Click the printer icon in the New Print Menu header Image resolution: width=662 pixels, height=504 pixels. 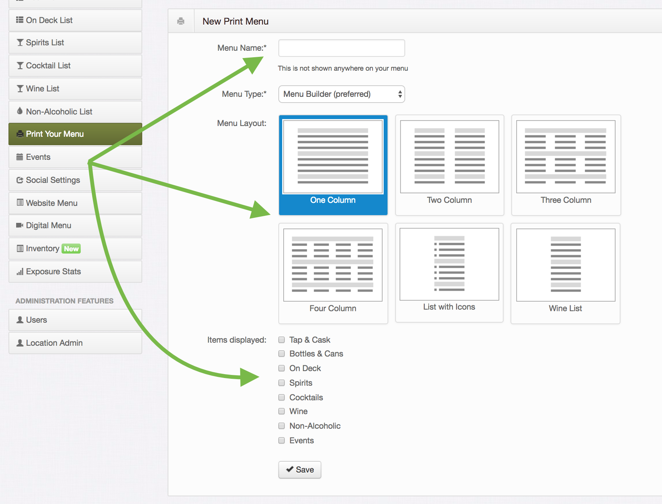pyautogui.click(x=181, y=21)
